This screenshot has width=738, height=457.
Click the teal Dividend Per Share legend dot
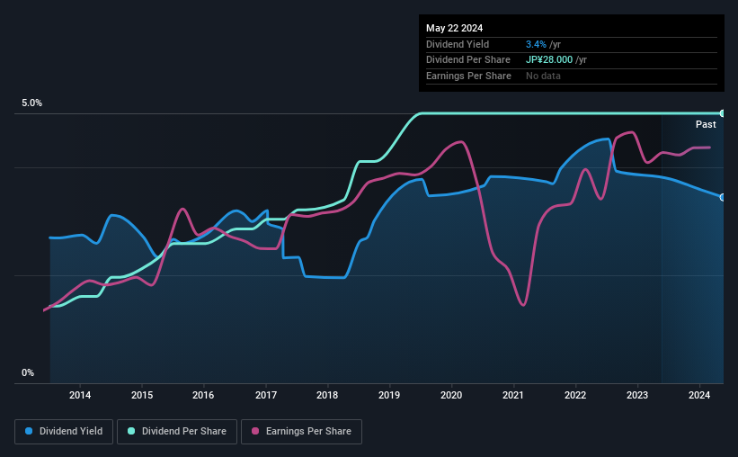[131, 431]
